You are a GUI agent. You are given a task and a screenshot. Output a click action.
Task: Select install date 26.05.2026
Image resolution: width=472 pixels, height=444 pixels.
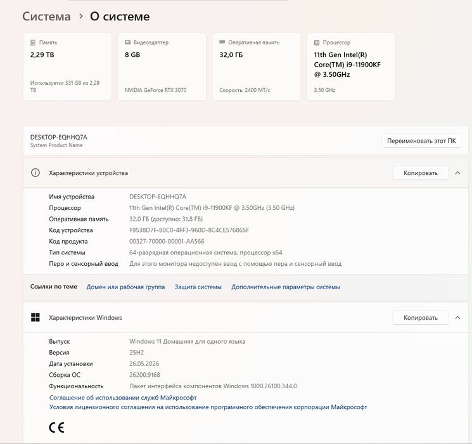click(x=144, y=363)
